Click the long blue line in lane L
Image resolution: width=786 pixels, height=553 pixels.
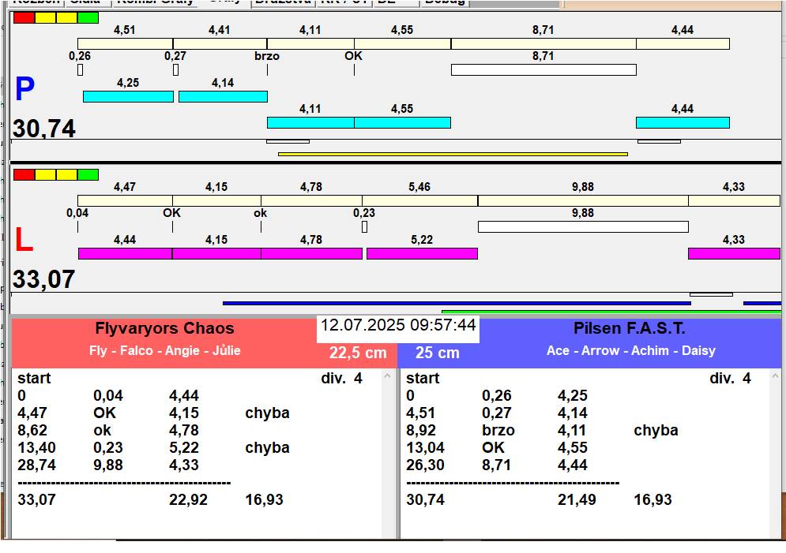pos(457,303)
